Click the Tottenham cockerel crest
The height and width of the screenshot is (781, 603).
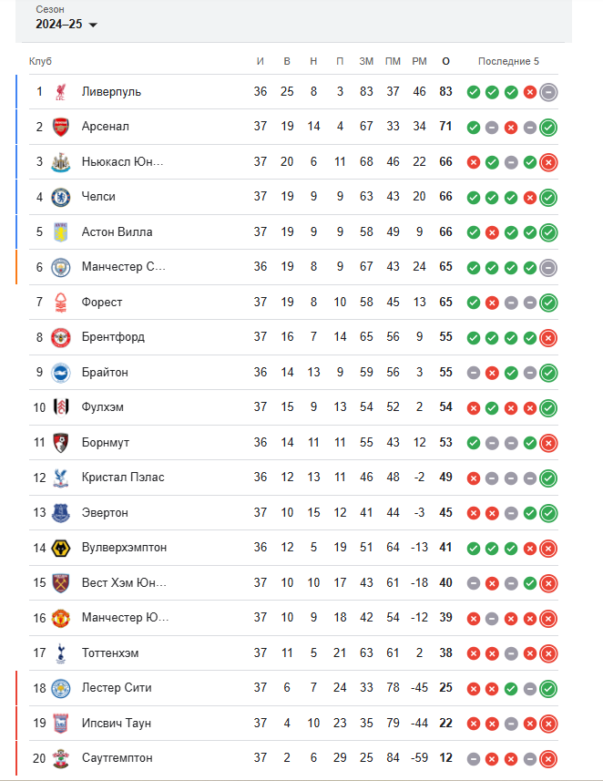point(60,653)
